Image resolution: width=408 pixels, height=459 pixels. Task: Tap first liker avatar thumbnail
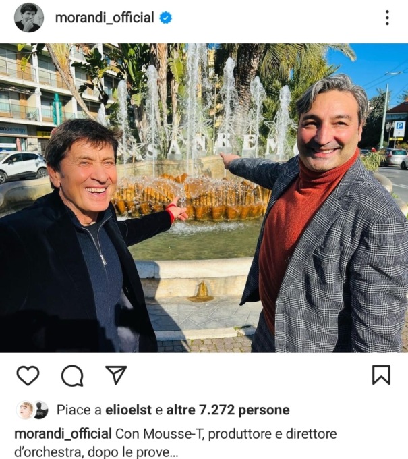click(25, 410)
